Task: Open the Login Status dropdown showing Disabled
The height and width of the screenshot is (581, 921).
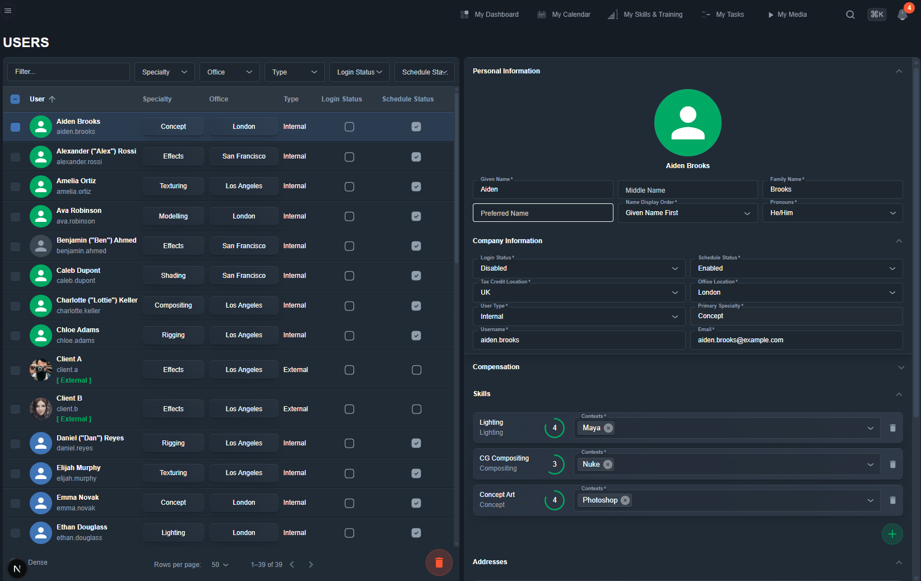Action: click(x=579, y=268)
